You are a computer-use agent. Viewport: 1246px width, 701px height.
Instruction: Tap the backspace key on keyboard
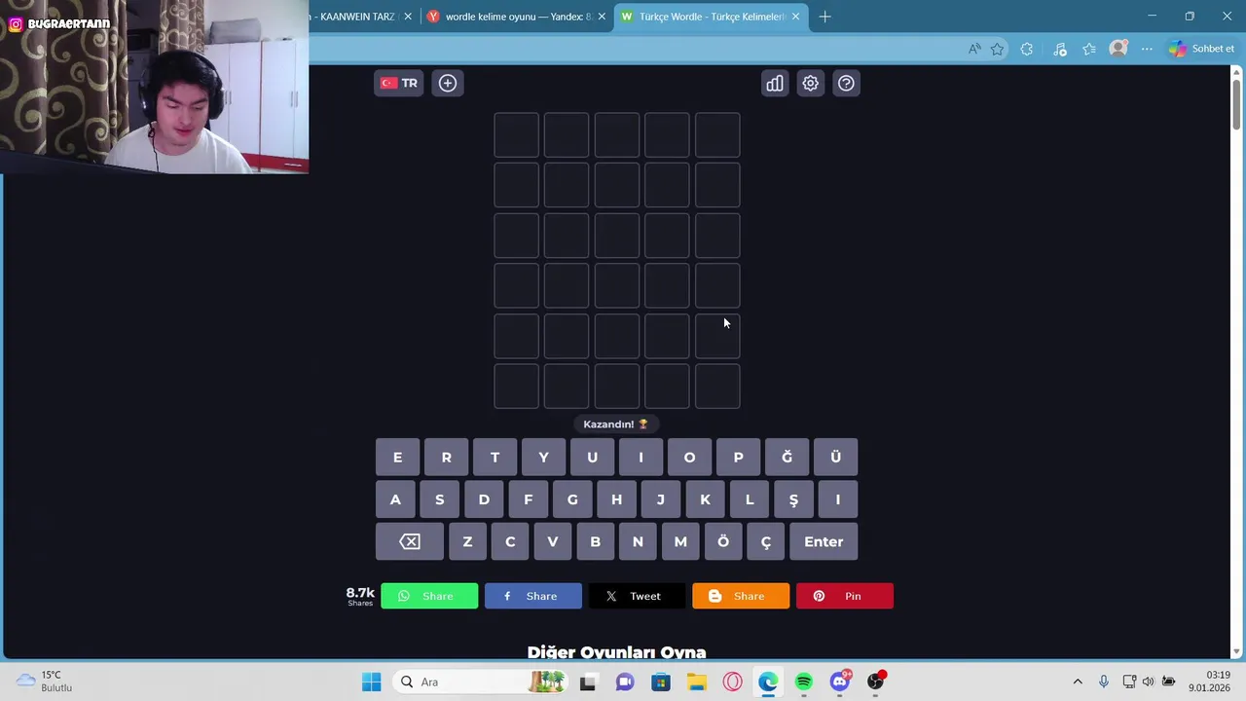[x=410, y=542]
